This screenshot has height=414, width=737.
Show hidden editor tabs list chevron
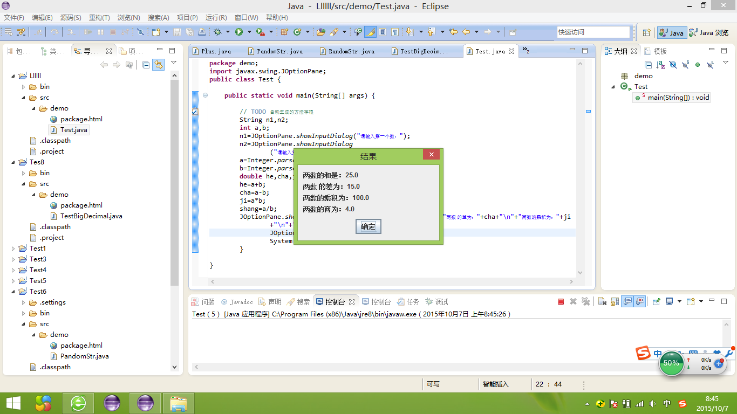(525, 51)
